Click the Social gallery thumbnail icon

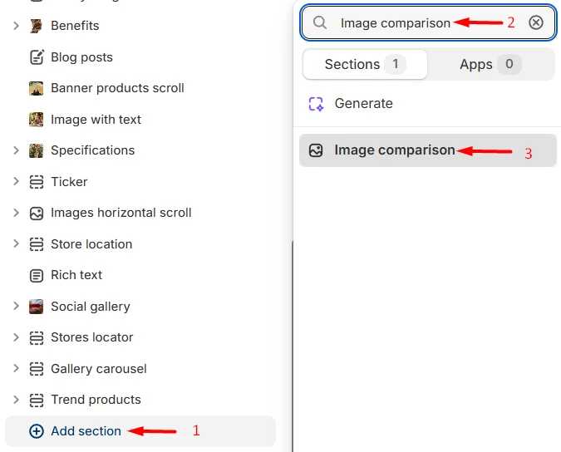tap(36, 307)
